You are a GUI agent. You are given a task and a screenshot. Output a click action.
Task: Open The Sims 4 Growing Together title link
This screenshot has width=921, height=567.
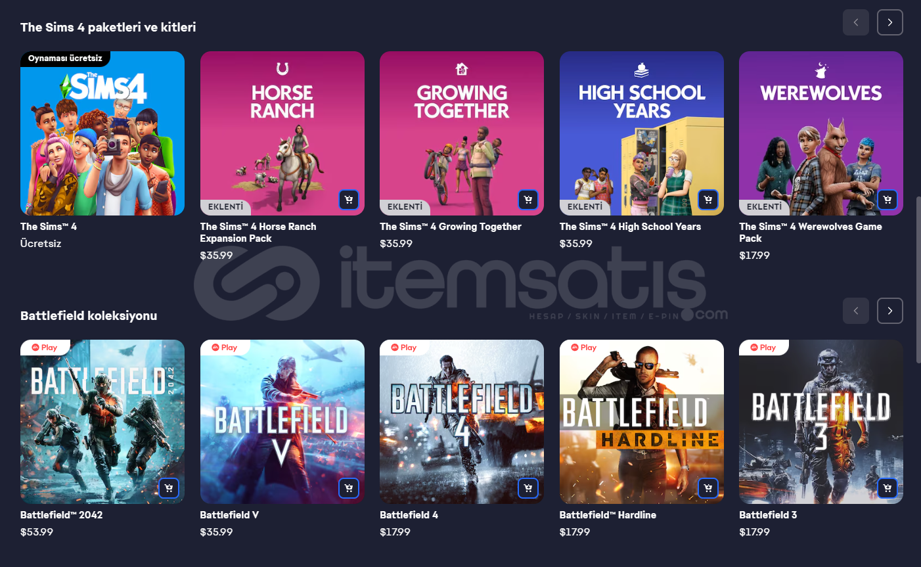(451, 227)
